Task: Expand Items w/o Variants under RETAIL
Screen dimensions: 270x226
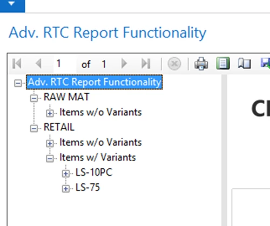Action: (x=50, y=143)
